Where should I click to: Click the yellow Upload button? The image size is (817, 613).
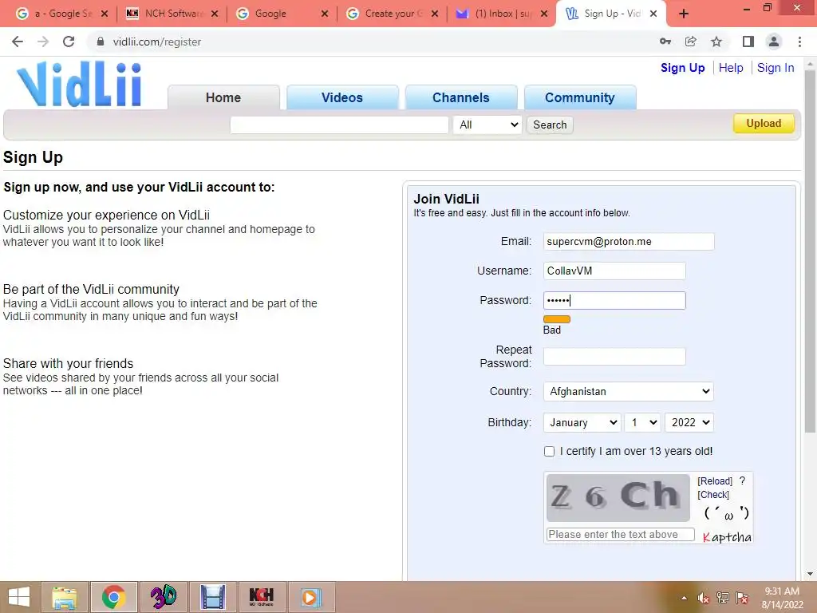pyautogui.click(x=764, y=124)
